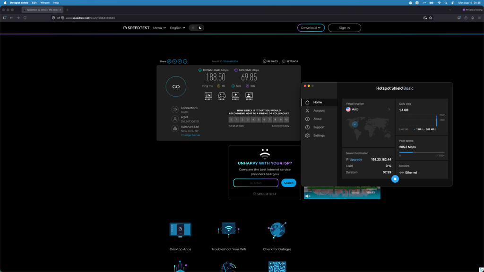Open the English language dropdown
This screenshot has width=484, height=272.
(178, 28)
